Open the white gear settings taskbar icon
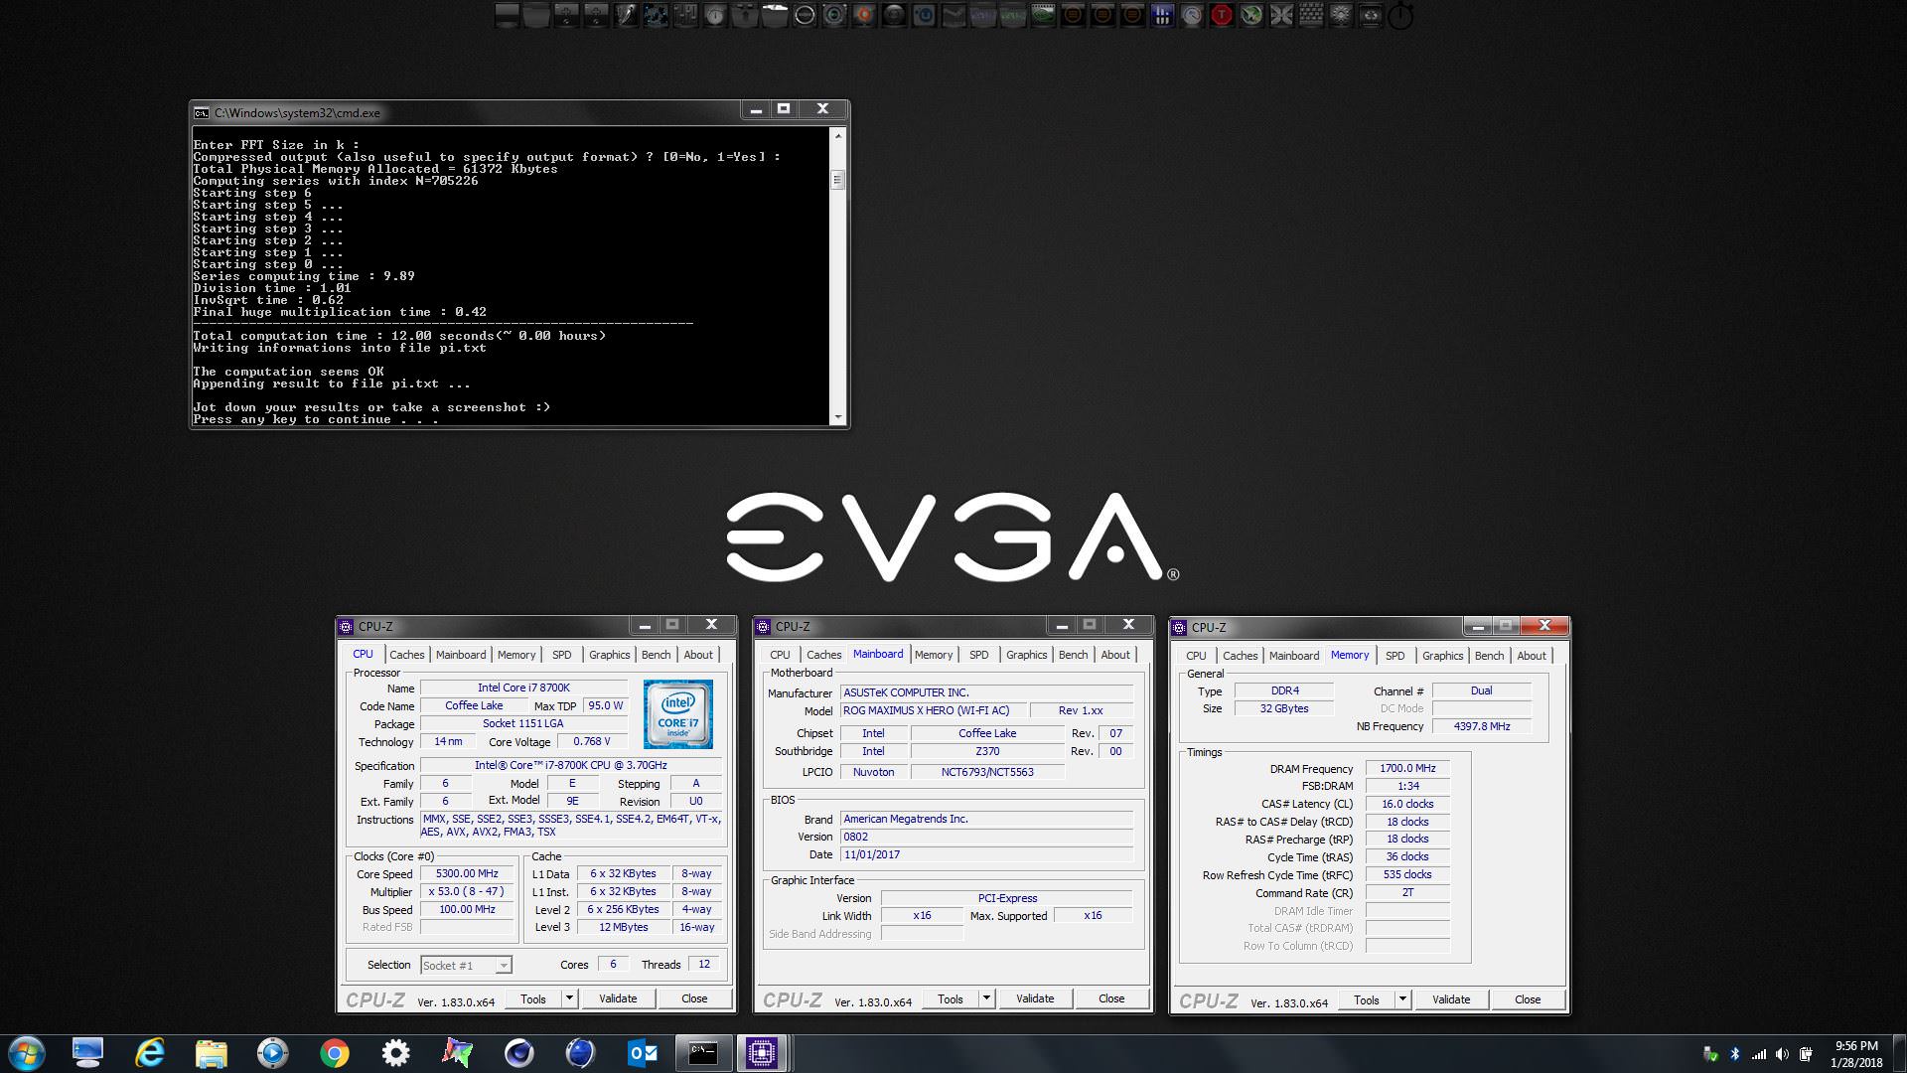Viewport: 1907px width, 1073px height. (x=395, y=1053)
